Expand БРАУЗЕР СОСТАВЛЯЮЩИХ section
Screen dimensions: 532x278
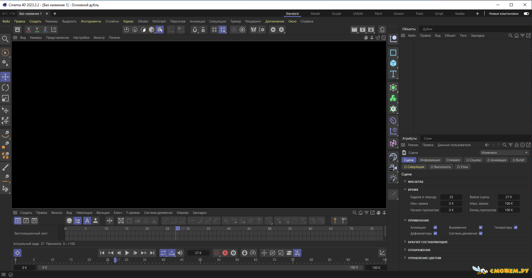point(405,242)
